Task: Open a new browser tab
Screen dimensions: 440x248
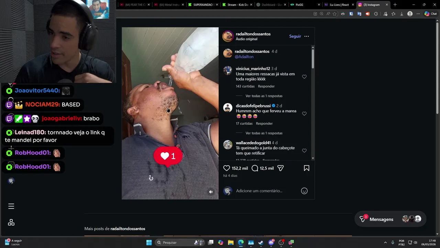Action: [x=395, y=5]
